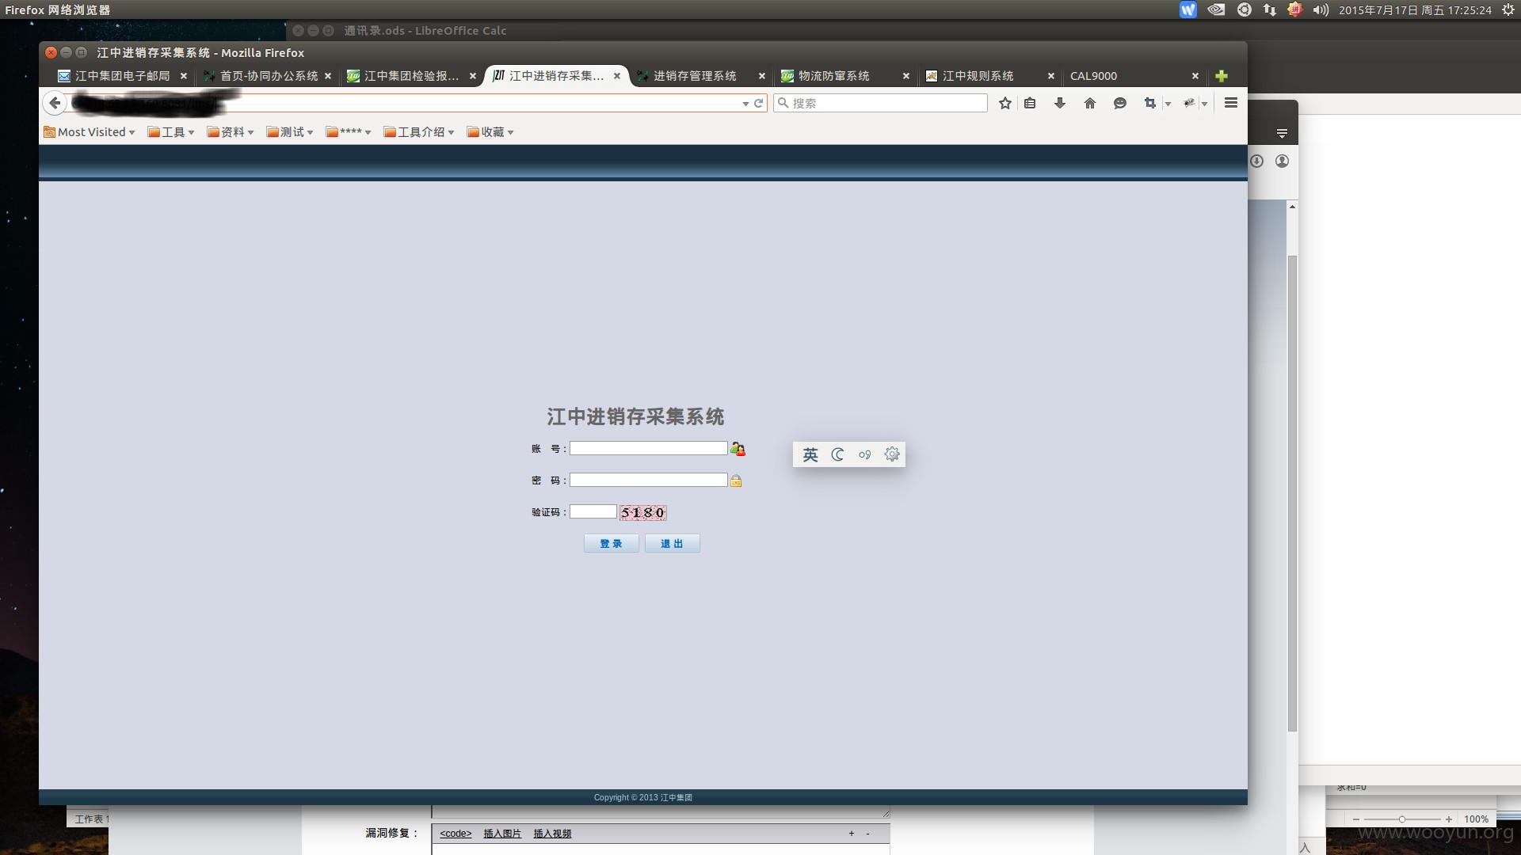Click the 退出 exit button
This screenshot has height=855, width=1521.
coord(672,544)
